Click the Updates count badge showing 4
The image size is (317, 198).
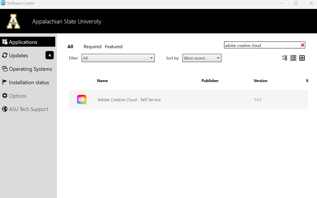coord(49,55)
